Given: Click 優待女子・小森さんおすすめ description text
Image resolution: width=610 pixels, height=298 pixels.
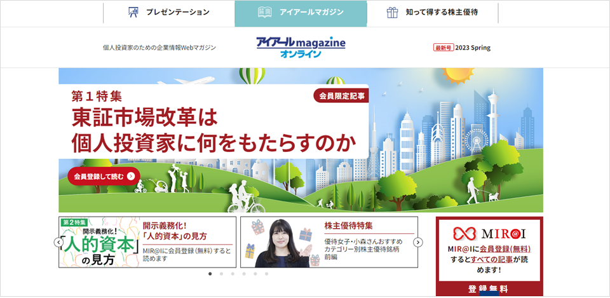Looking at the screenshot, I should 363,249.
